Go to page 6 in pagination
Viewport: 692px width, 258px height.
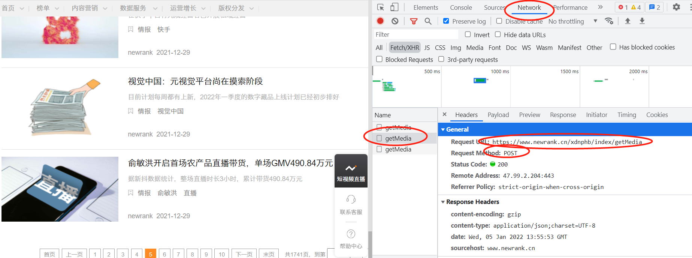tap(164, 253)
